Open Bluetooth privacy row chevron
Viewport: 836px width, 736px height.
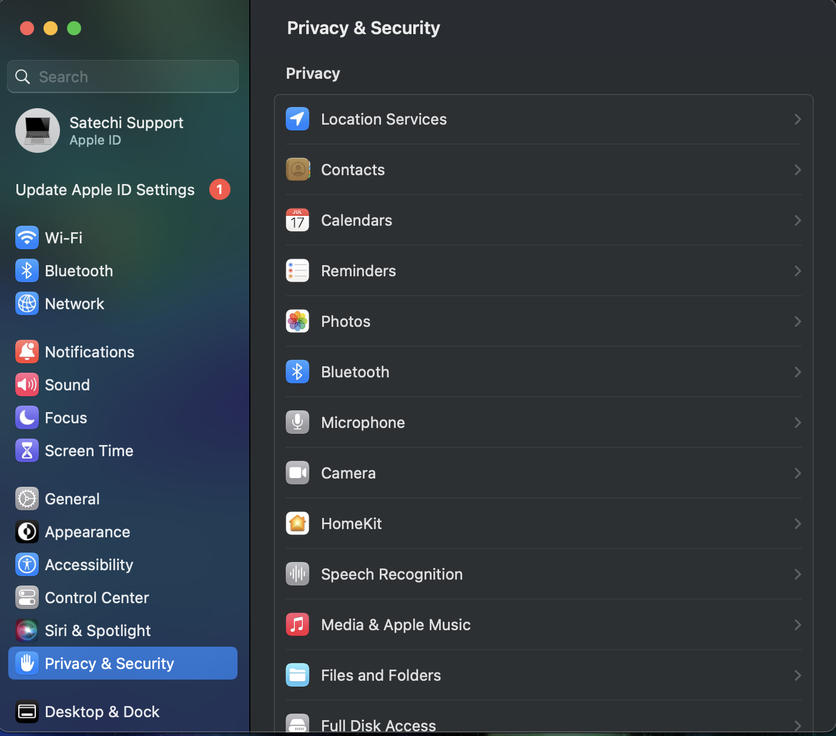798,372
